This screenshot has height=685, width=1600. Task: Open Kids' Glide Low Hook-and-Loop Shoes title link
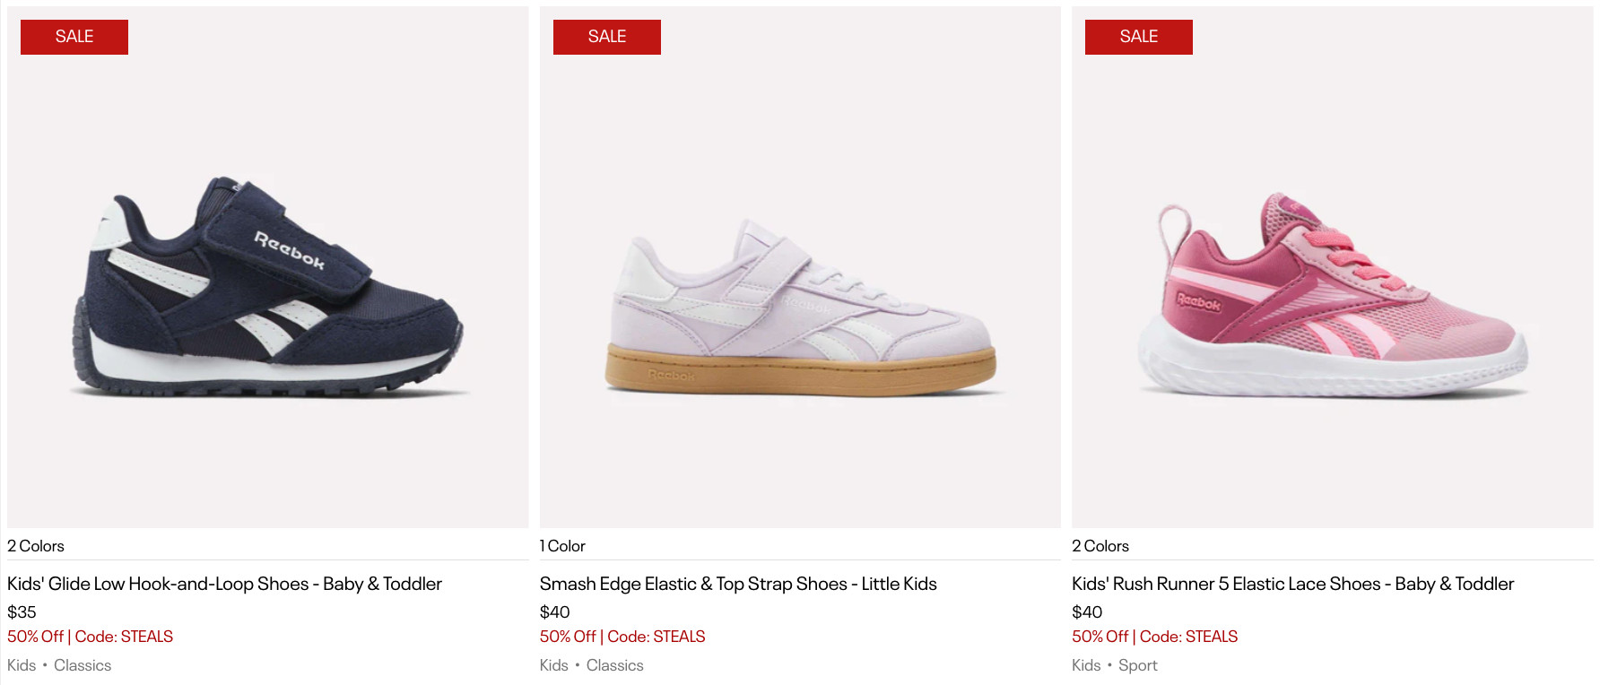224,584
